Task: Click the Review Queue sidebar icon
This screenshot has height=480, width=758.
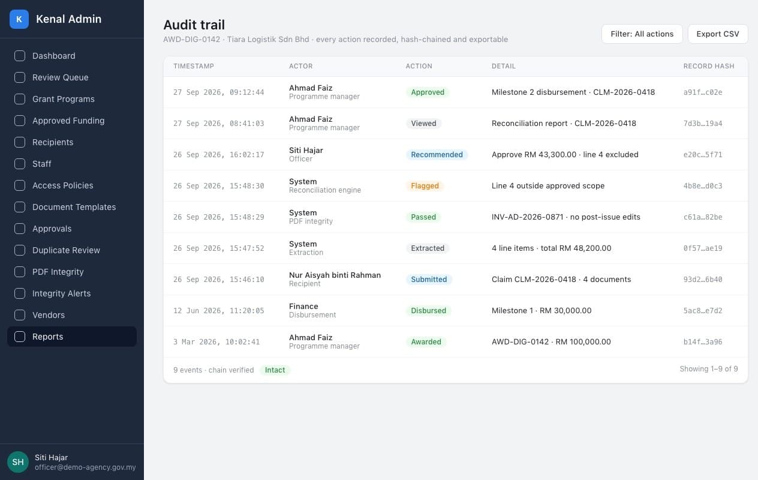Action: click(20, 77)
